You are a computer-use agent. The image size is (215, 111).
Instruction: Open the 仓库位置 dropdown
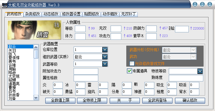click(x=105, y=50)
